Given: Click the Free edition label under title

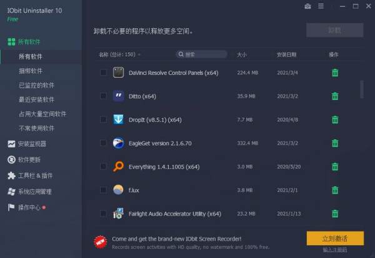Looking at the screenshot, I should point(12,19).
